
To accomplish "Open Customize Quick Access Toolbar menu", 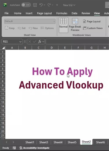I will (x=57, y=5).
